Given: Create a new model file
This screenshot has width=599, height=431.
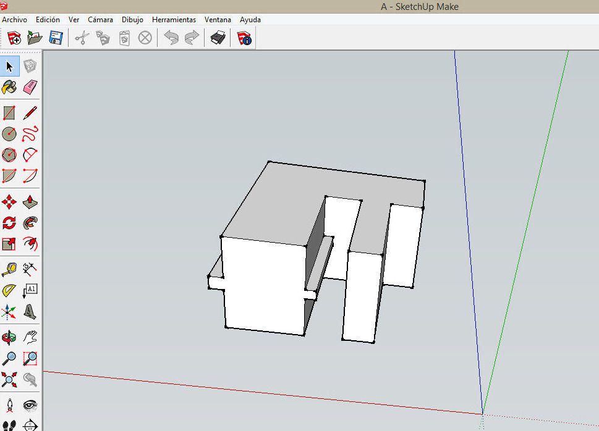Looking at the screenshot, I should pyautogui.click(x=14, y=38).
